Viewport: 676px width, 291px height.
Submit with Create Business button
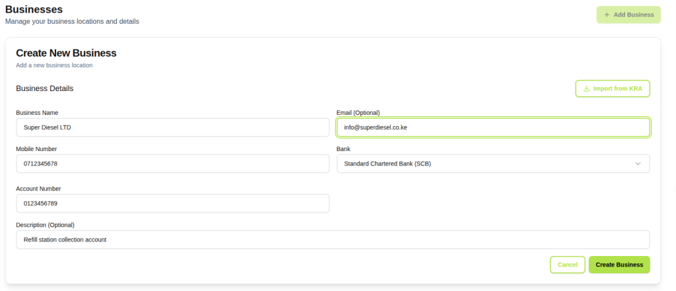[x=619, y=265]
